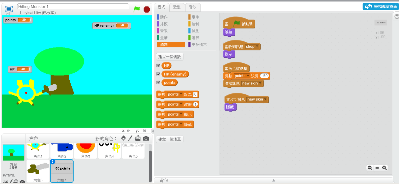Paint a new backdrop icon

click(x=11, y=182)
